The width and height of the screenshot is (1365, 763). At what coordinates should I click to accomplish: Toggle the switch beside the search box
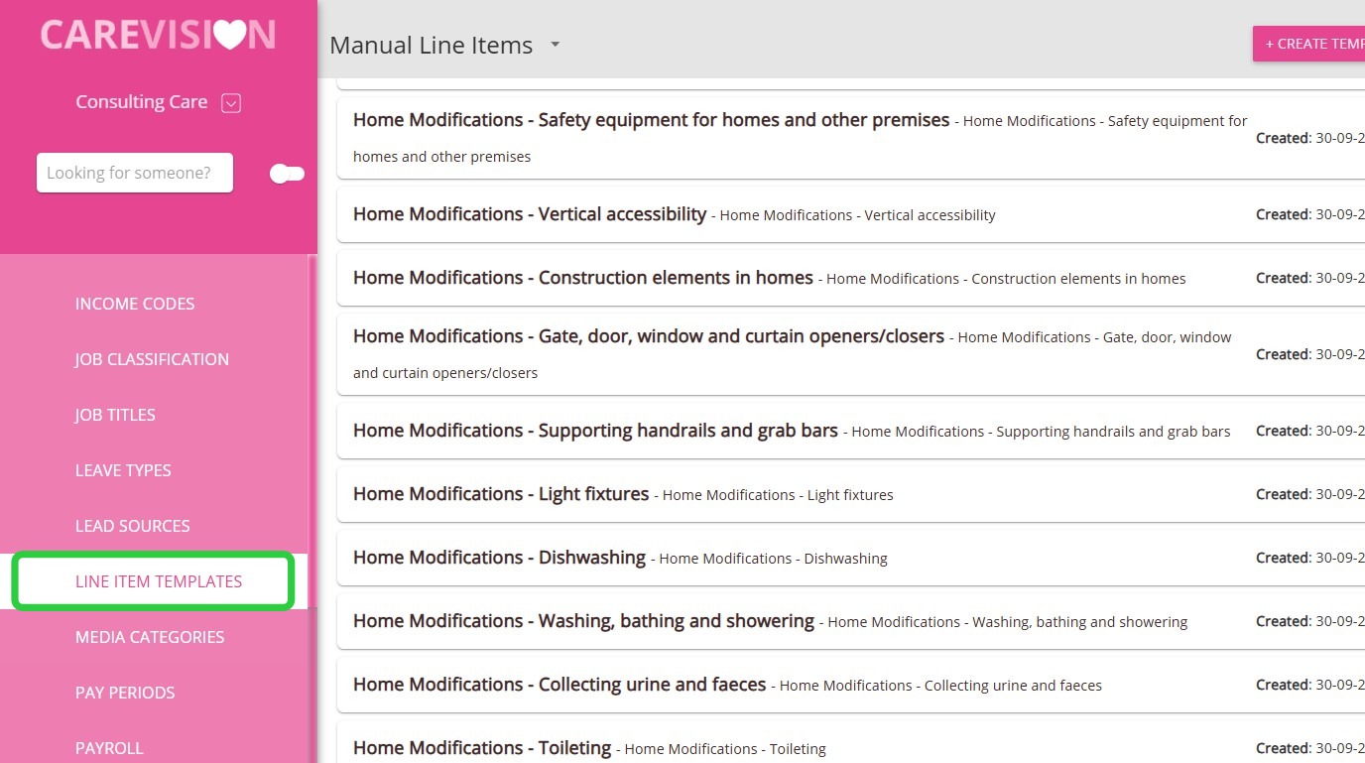pos(287,174)
